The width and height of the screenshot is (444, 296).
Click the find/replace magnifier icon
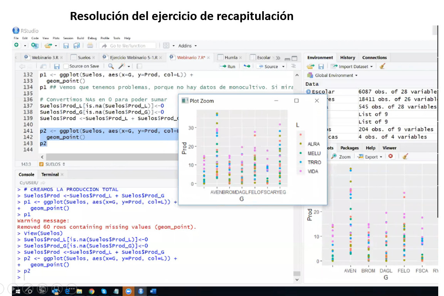pos(111,66)
